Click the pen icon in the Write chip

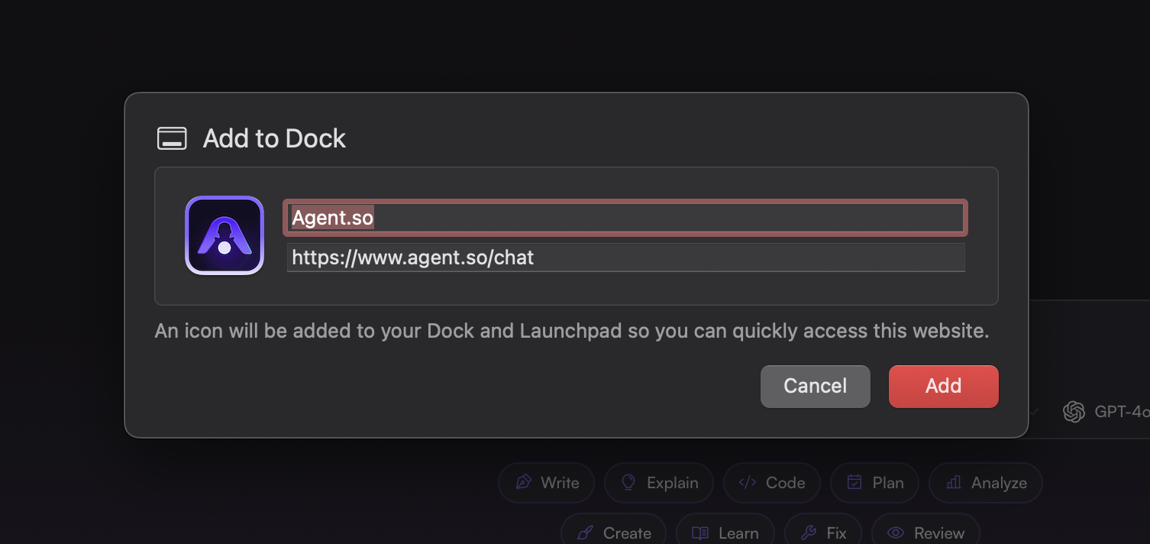(524, 483)
